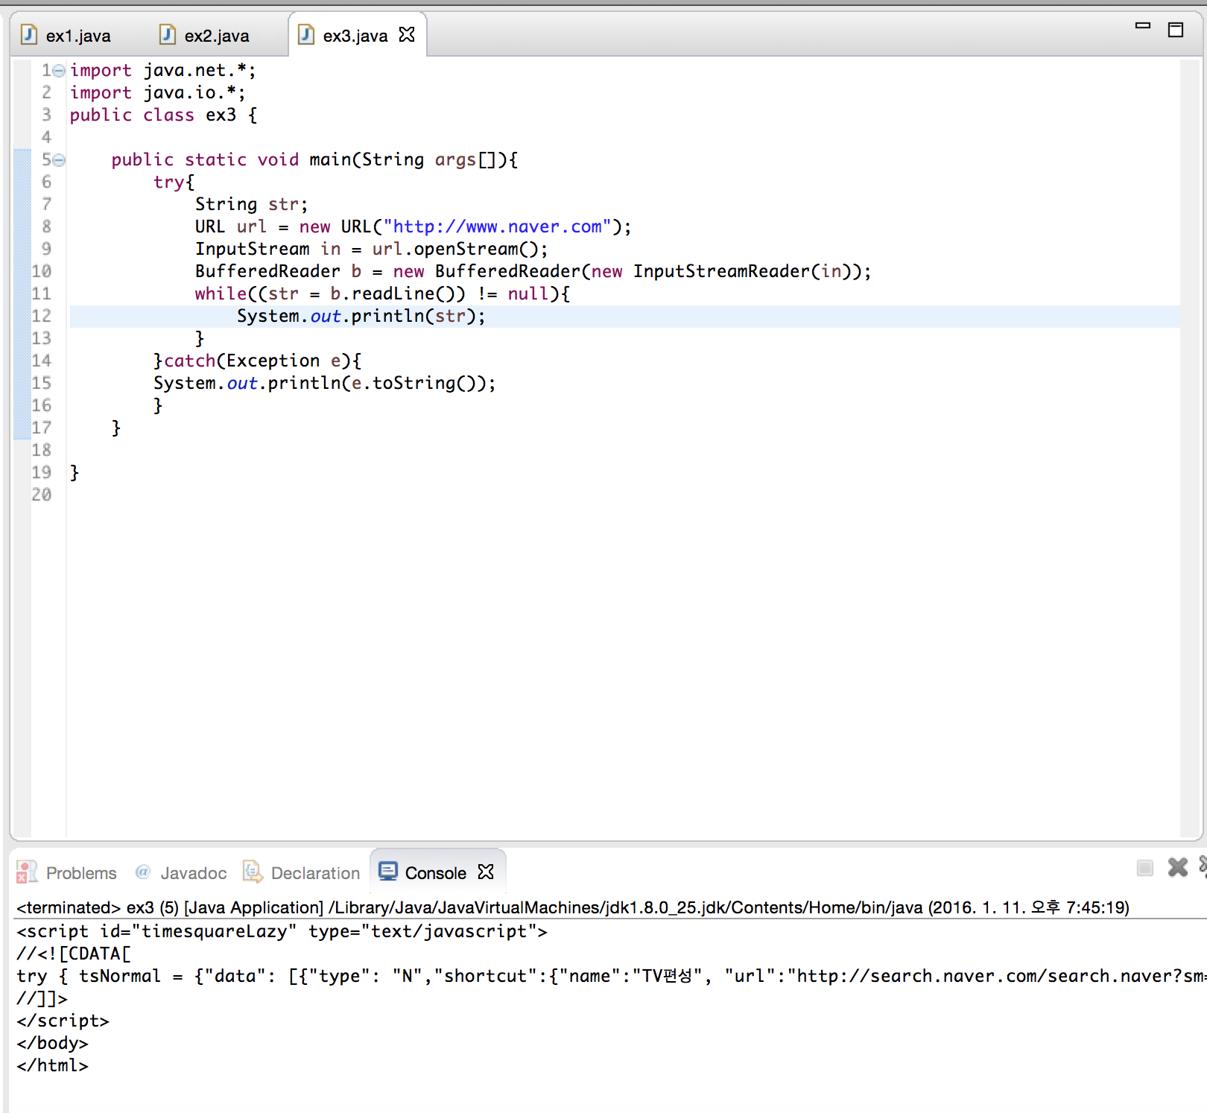Maximize the editor area
This screenshot has height=1113, width=1207.
point(1176,30)
